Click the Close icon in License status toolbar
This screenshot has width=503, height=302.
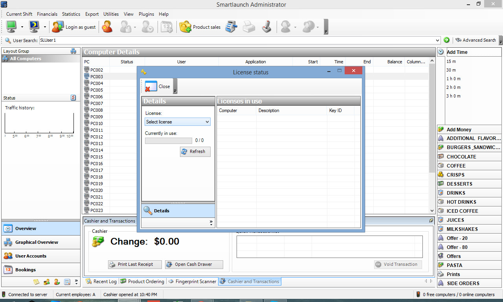pos(151,87)
